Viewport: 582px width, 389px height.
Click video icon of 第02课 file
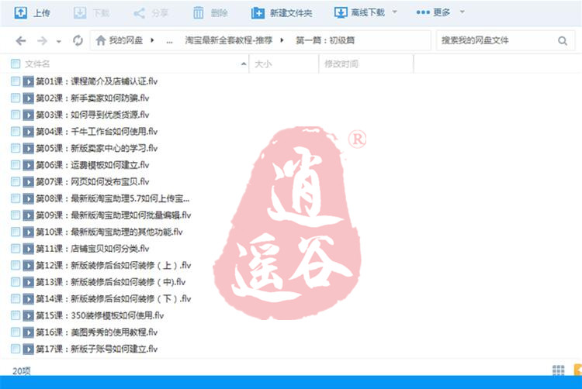pos(28,98)
